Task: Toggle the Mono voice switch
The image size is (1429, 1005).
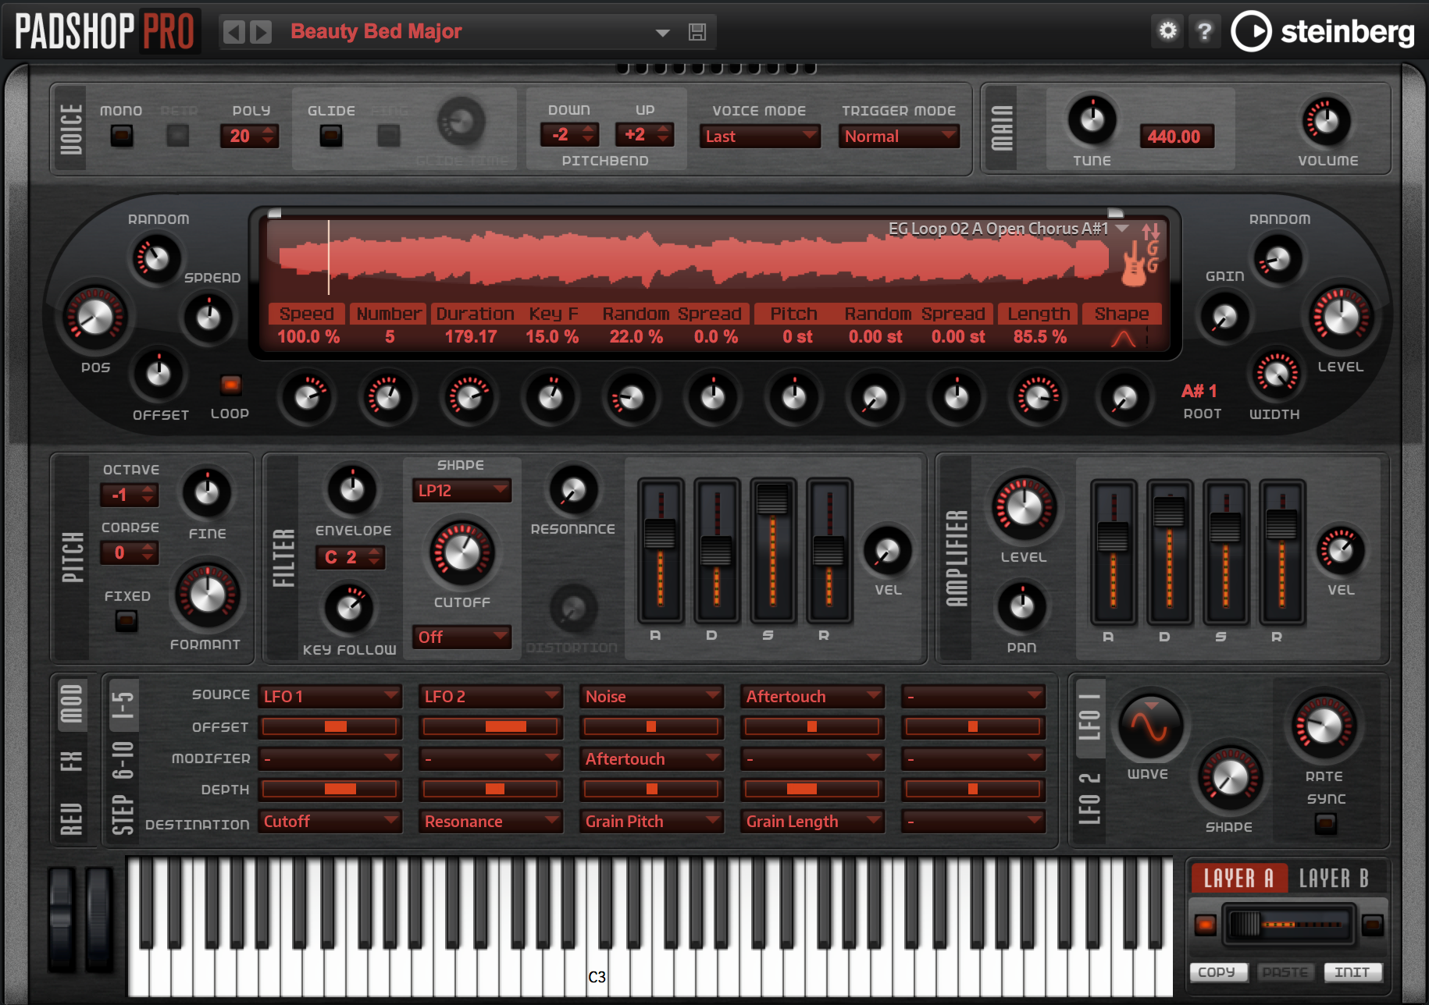Action: pyautogui.click(x=121, y=136)
